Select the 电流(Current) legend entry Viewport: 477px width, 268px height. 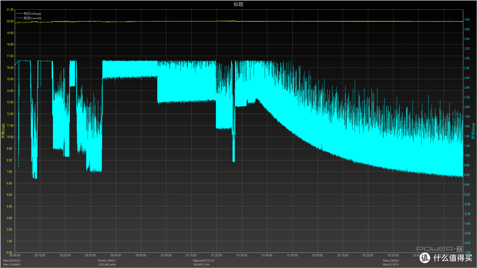[x=29, y=18]
